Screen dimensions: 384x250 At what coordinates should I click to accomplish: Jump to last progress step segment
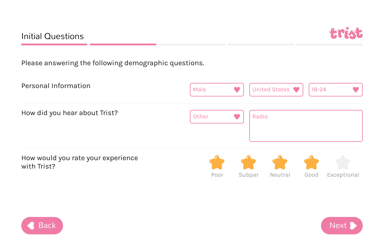pos(329,44)
